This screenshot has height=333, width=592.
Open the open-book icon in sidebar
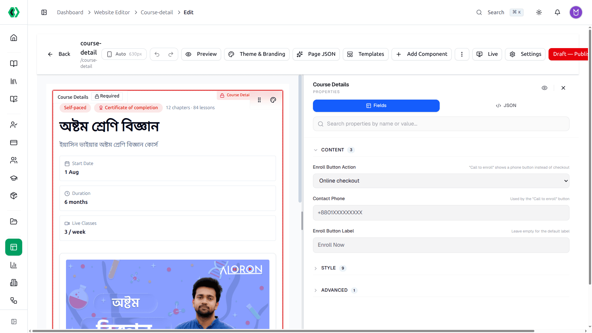[14, 64]
